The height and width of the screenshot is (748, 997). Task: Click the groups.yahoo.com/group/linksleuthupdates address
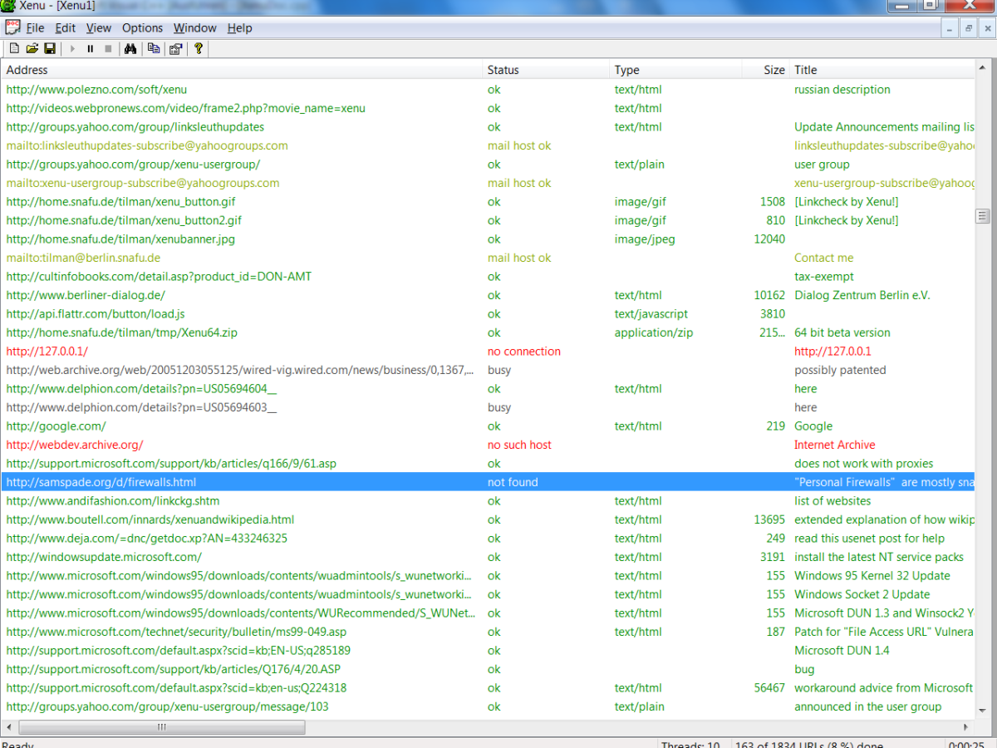(135, 127)
